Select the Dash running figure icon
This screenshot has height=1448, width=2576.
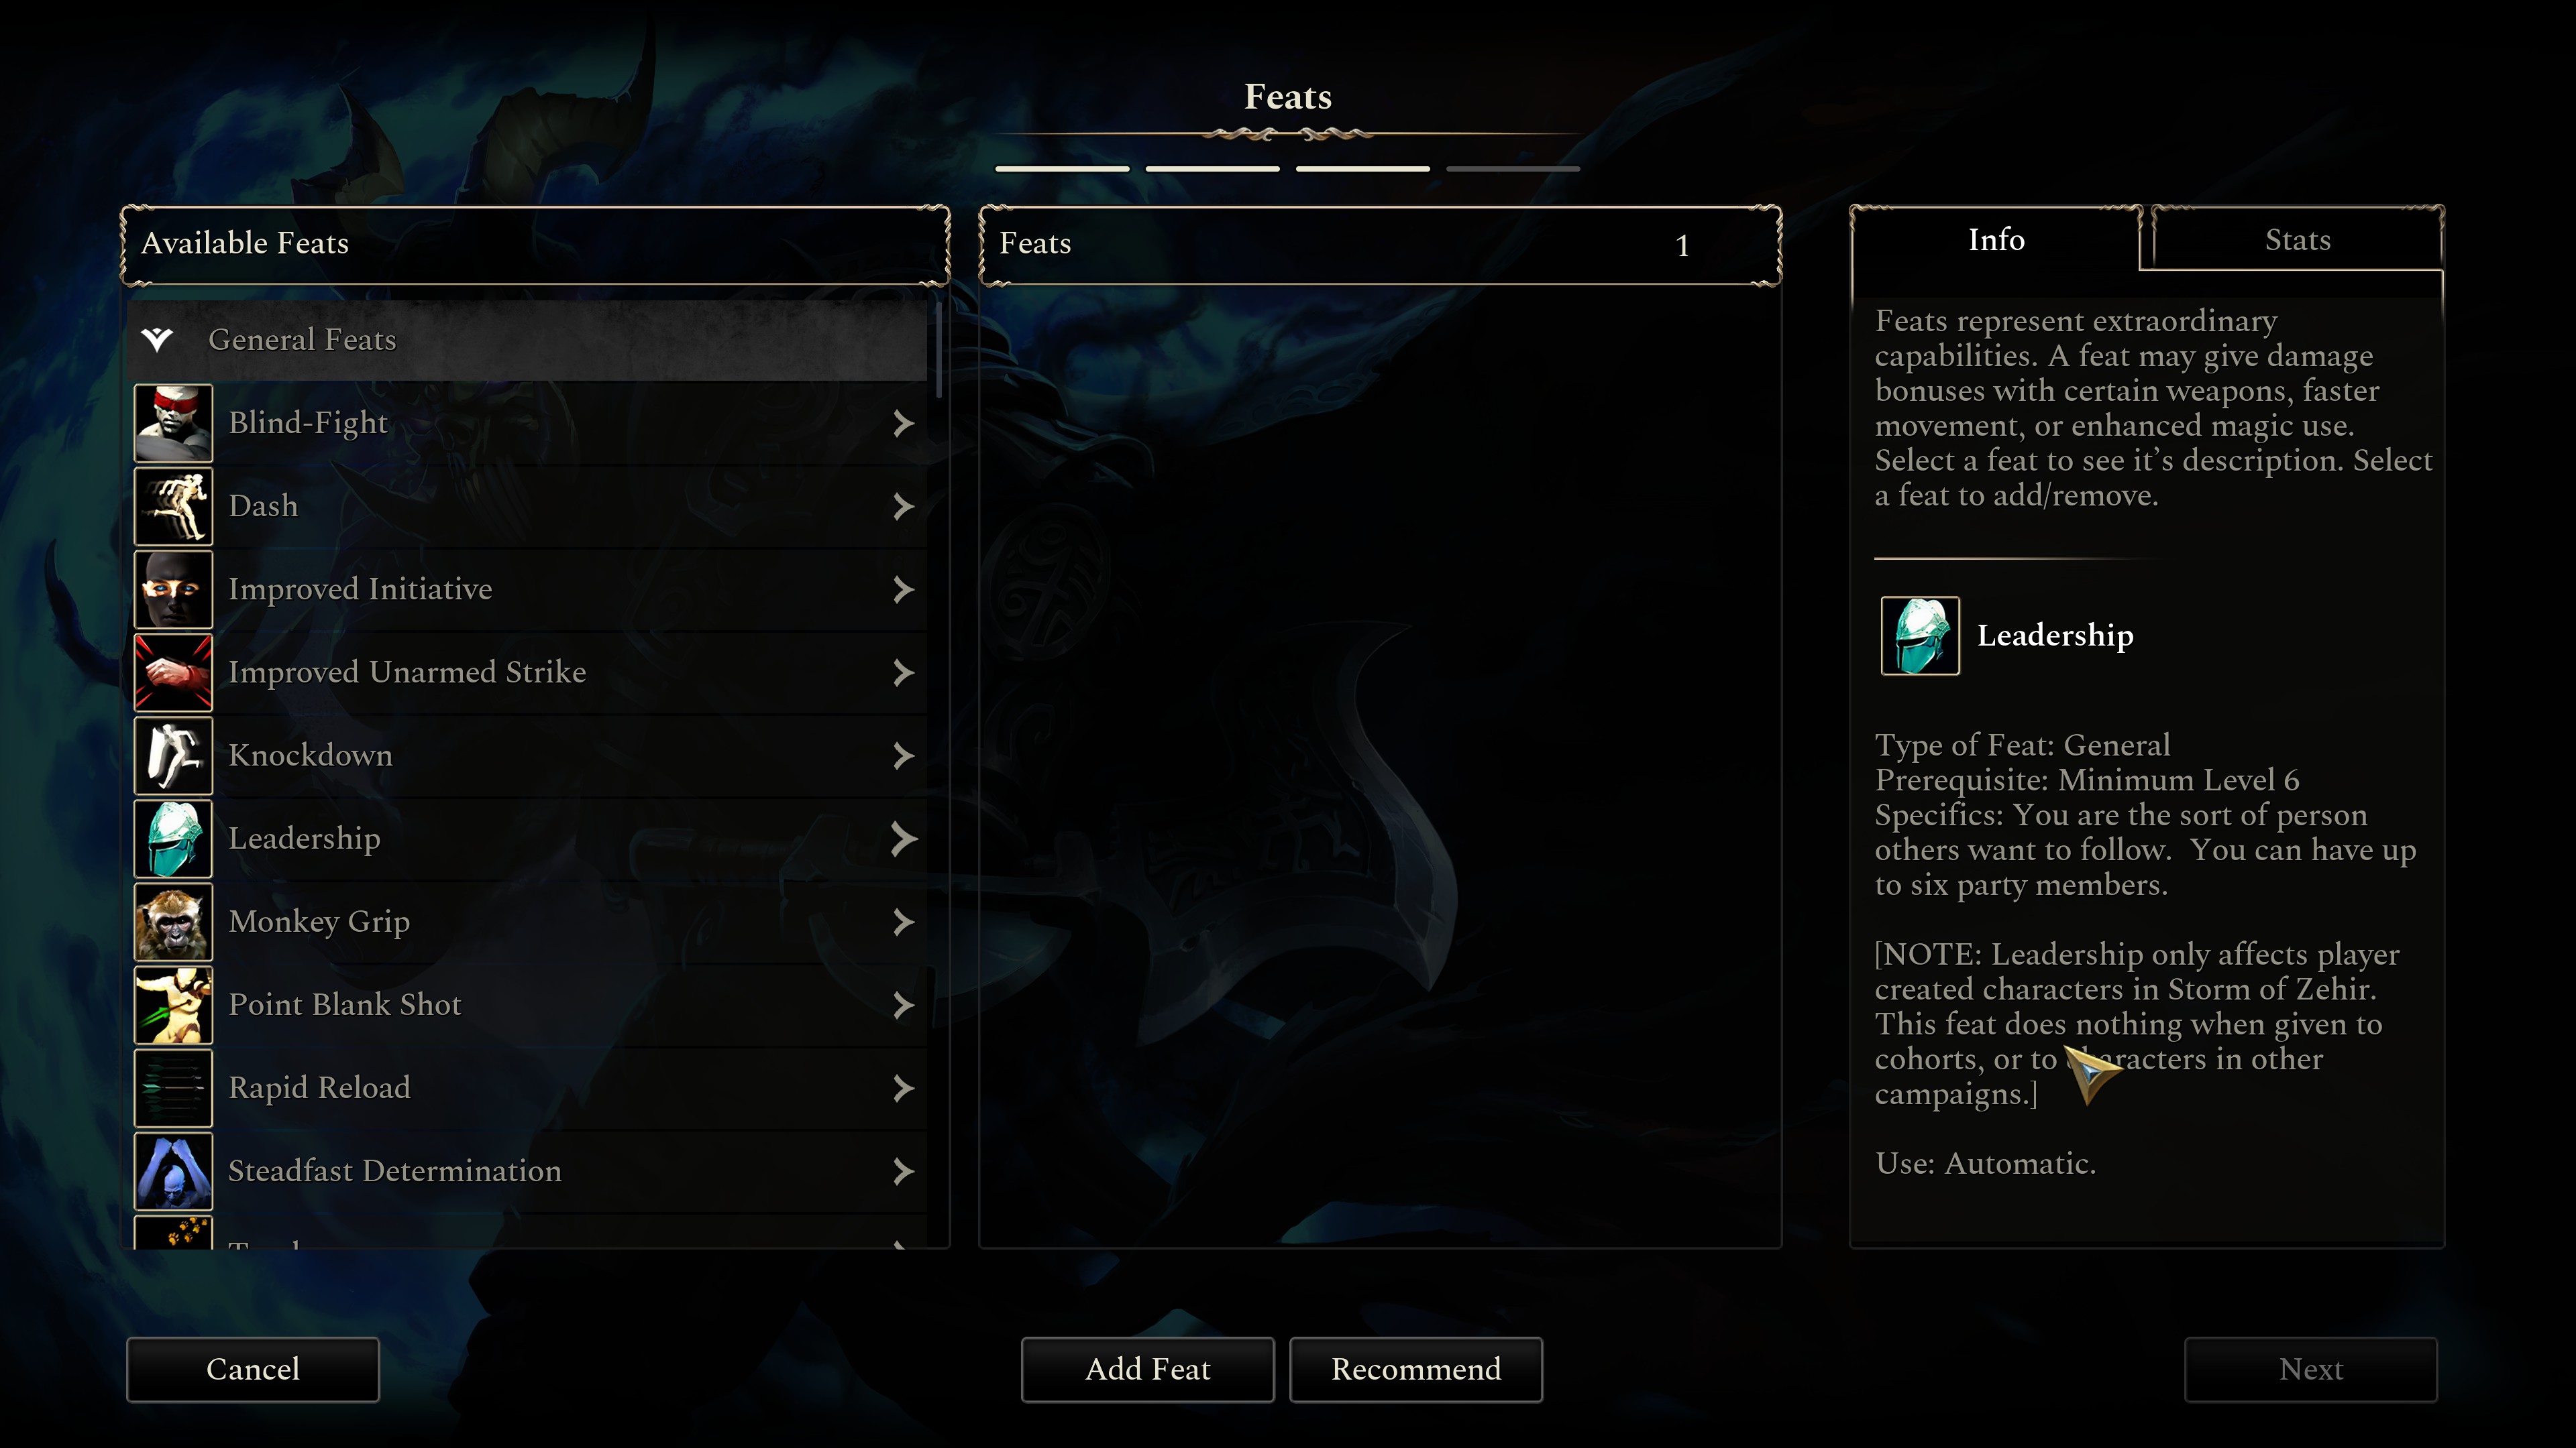(173, 505)
